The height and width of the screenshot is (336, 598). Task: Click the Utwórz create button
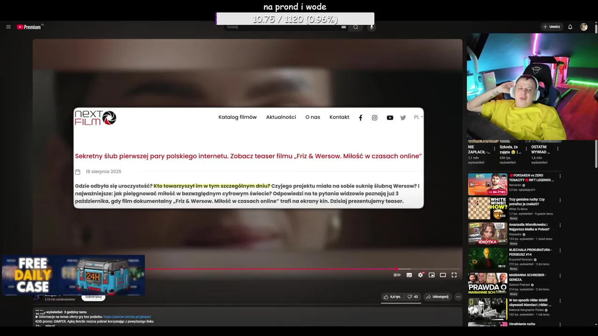[552, 27]
